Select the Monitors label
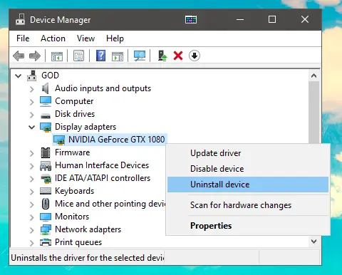This screenshot has height=275, width=342. tap(72, 217)
